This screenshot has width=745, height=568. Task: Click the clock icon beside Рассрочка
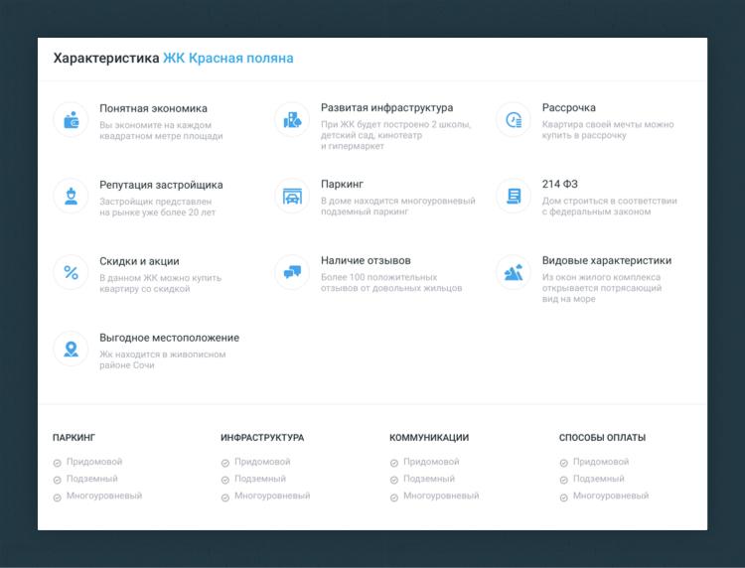514,120
